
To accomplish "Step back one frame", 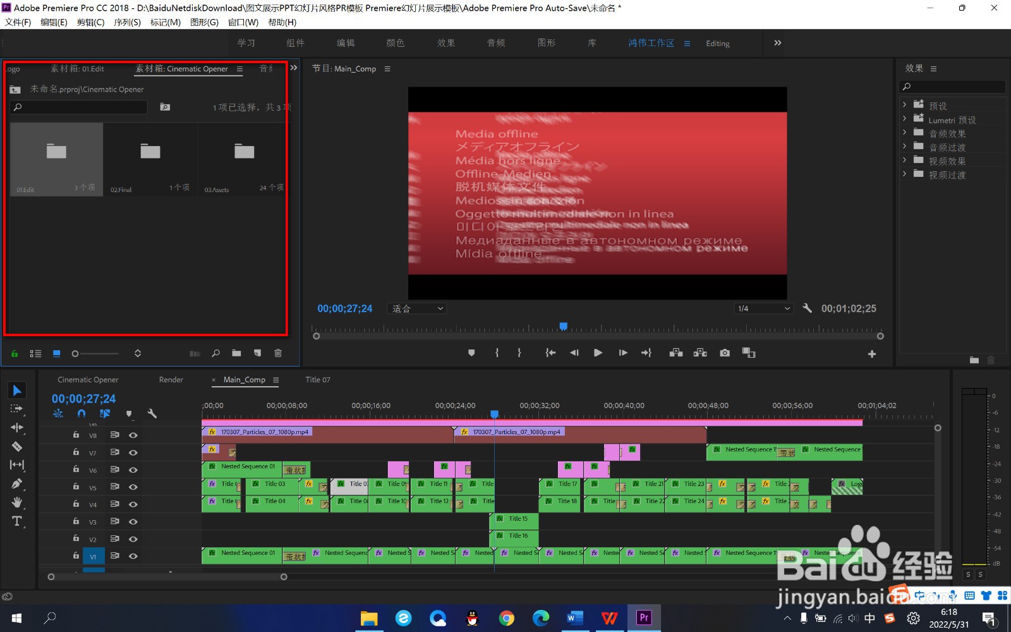I will coord(574,353).
